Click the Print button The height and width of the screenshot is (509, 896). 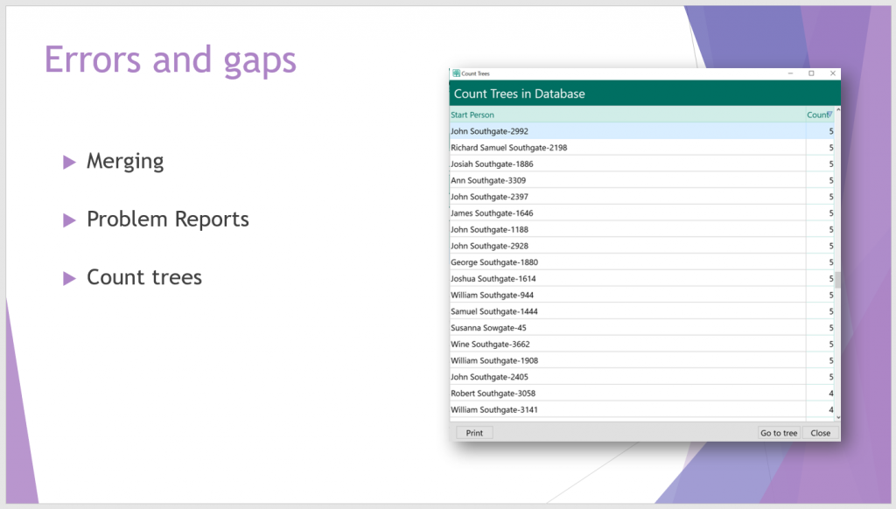tap(474, 433)
